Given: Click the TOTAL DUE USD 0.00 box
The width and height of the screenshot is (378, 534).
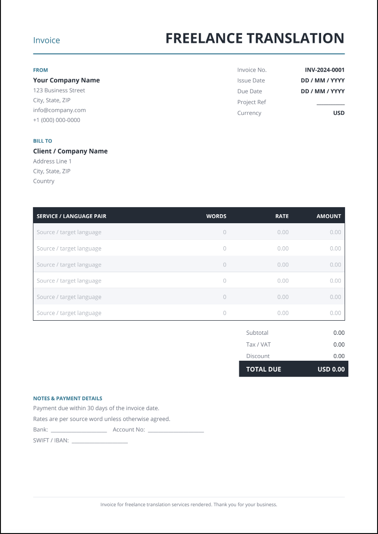Looking at the screenshot, I should coord(294,369).
